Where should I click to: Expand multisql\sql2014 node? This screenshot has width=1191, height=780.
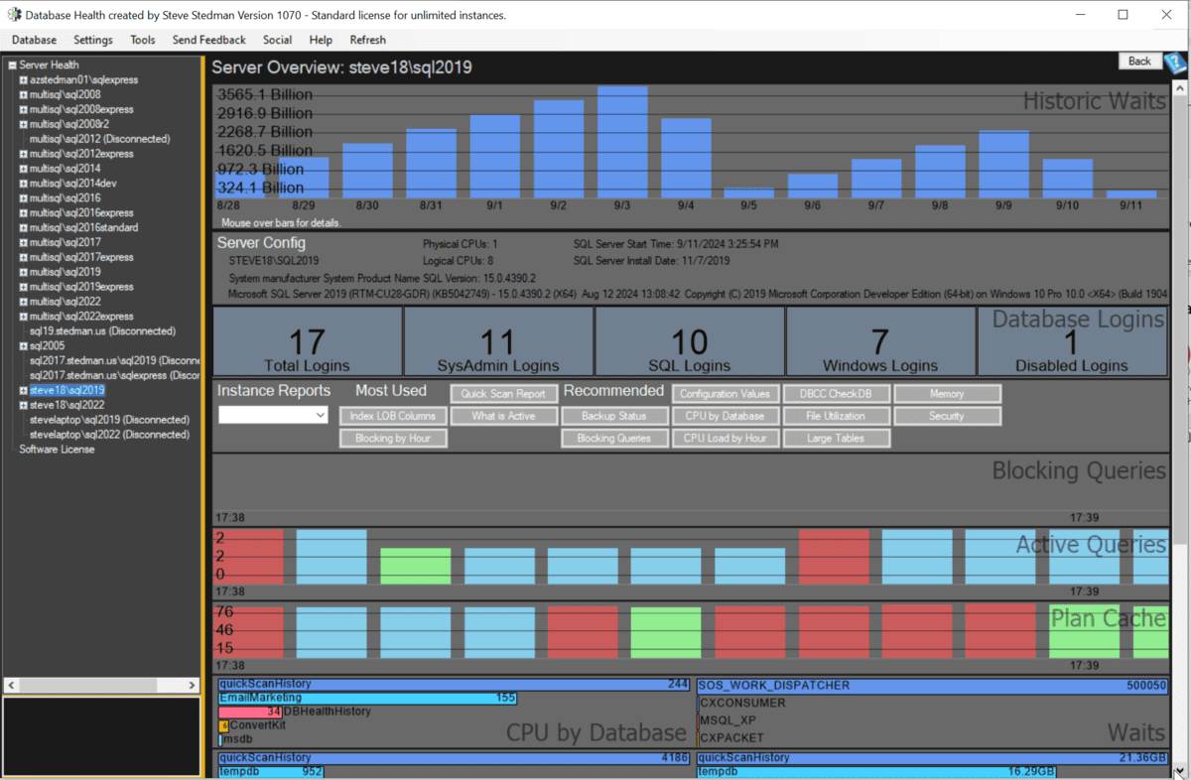23,169
